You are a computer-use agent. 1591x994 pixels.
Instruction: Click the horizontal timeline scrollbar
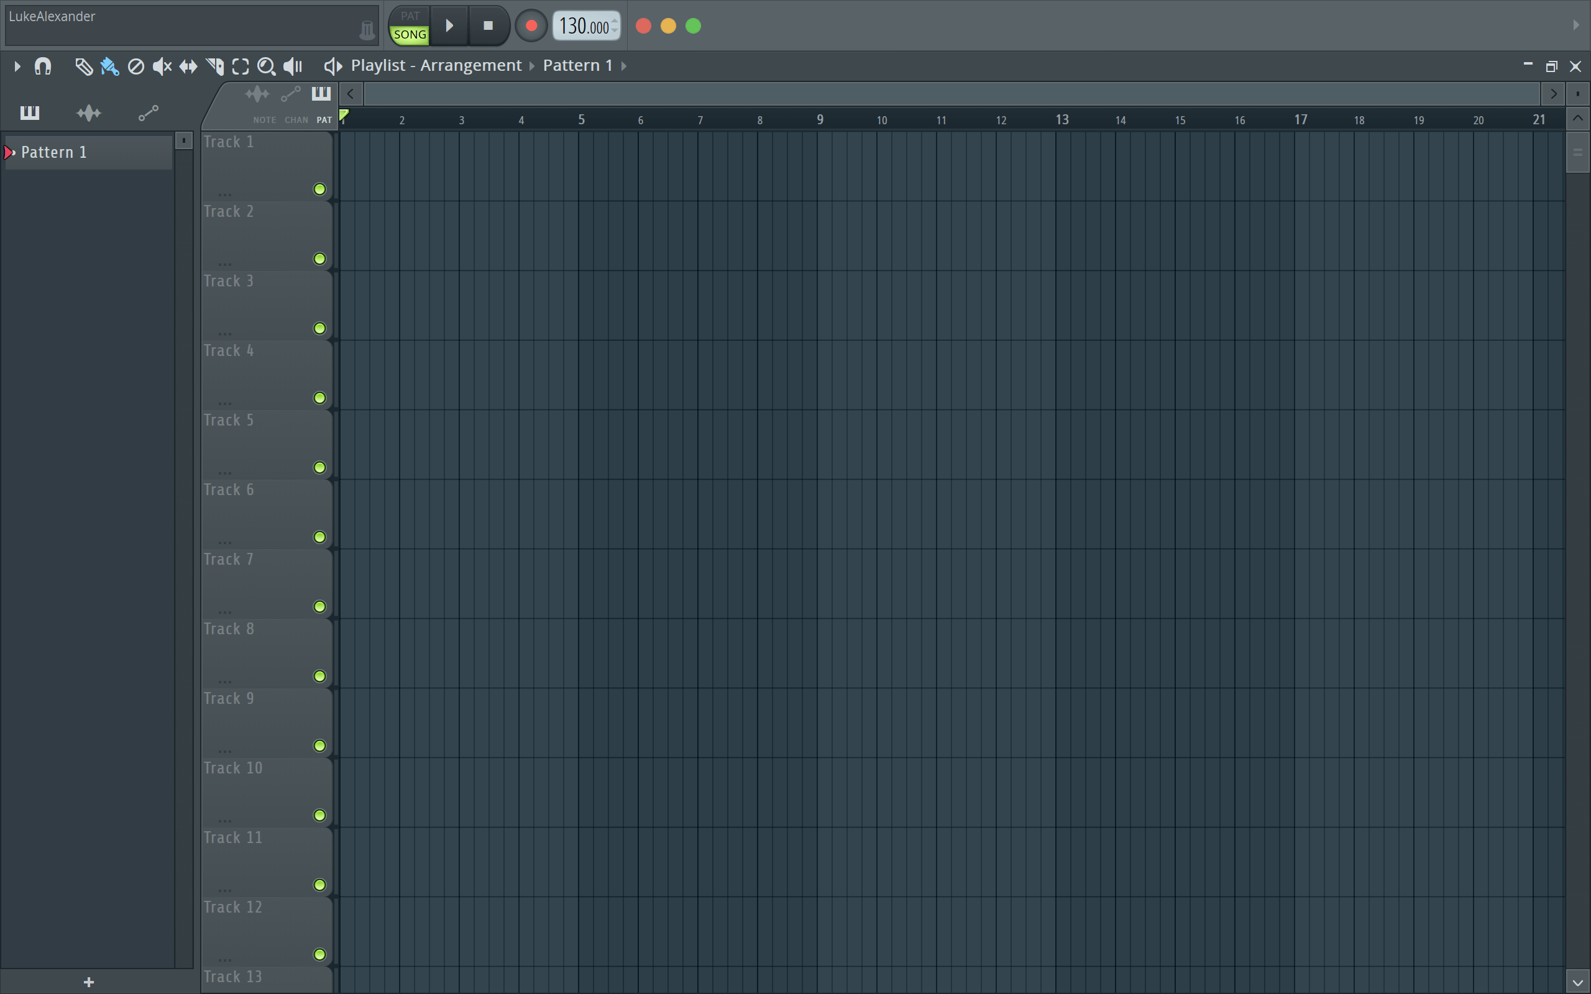click(951, 94)
